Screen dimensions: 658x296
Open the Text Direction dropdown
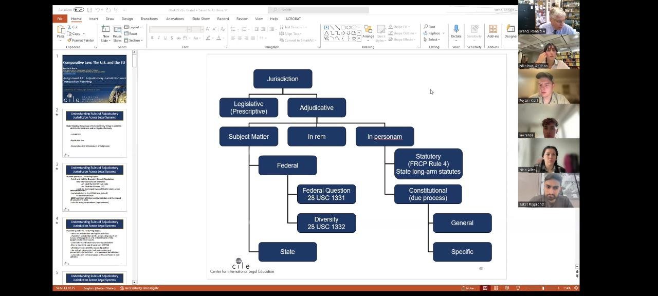pos(294,27)
